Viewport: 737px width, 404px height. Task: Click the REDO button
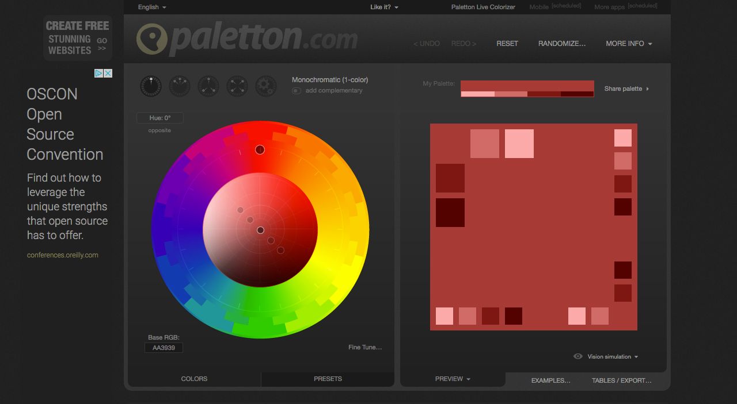464,44
